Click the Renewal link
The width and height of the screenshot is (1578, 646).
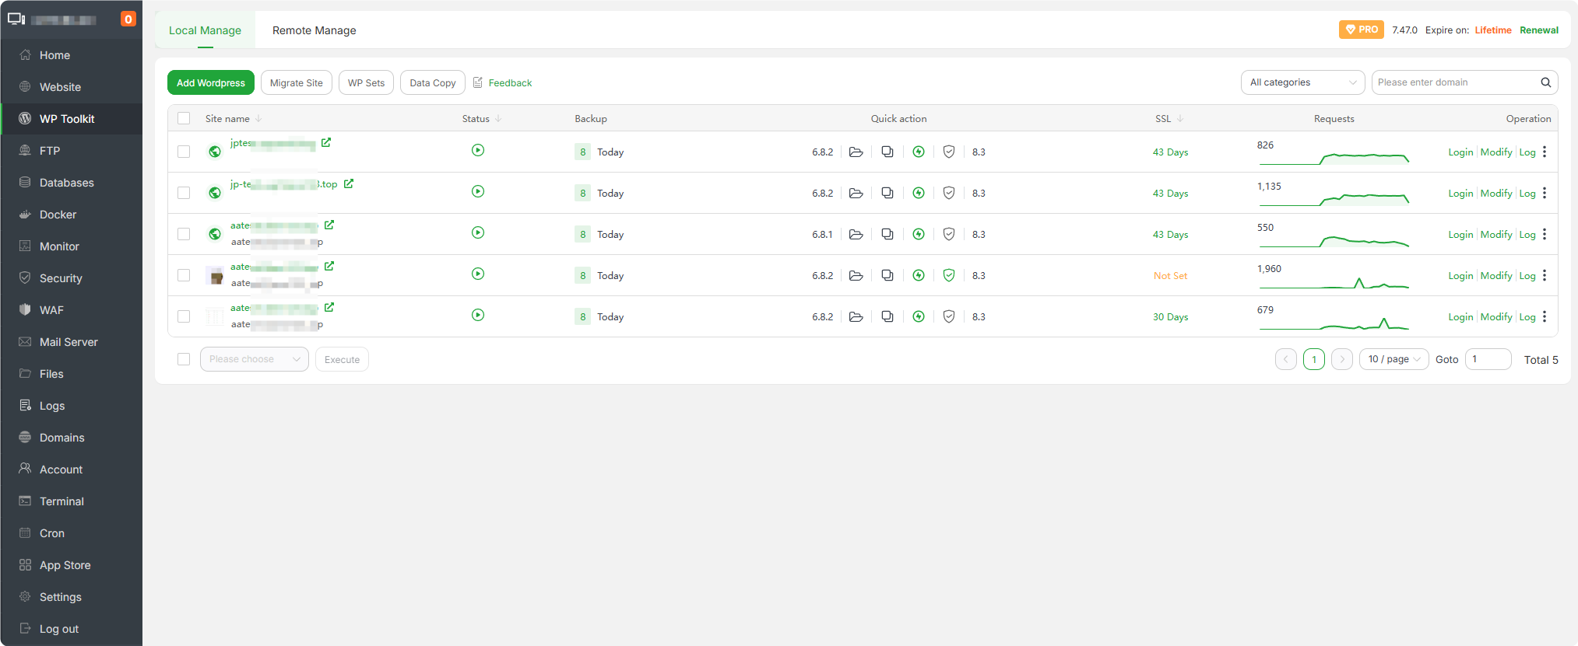click(1538, 30)
